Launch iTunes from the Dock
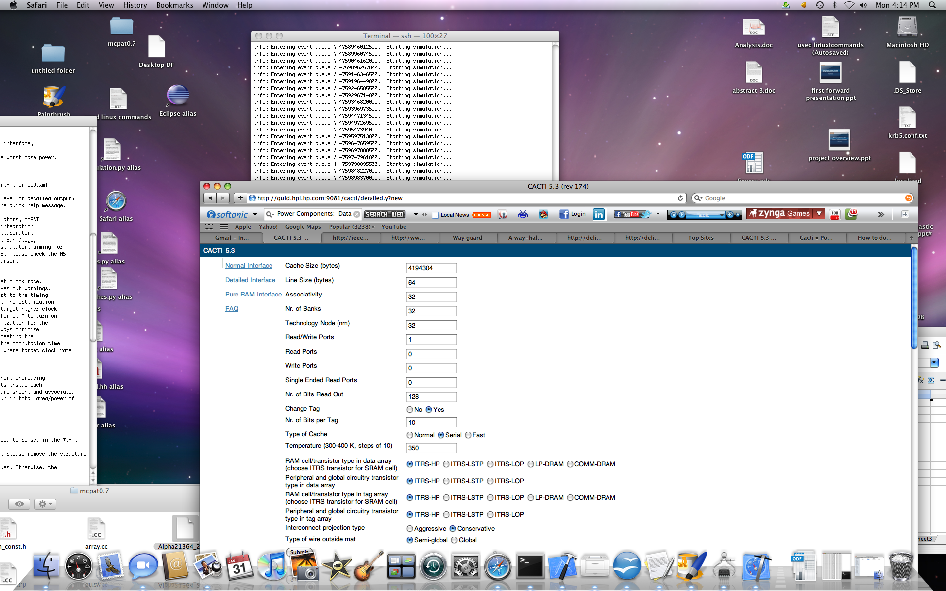This screenshot has height=591, width=946. pos(272,566)
